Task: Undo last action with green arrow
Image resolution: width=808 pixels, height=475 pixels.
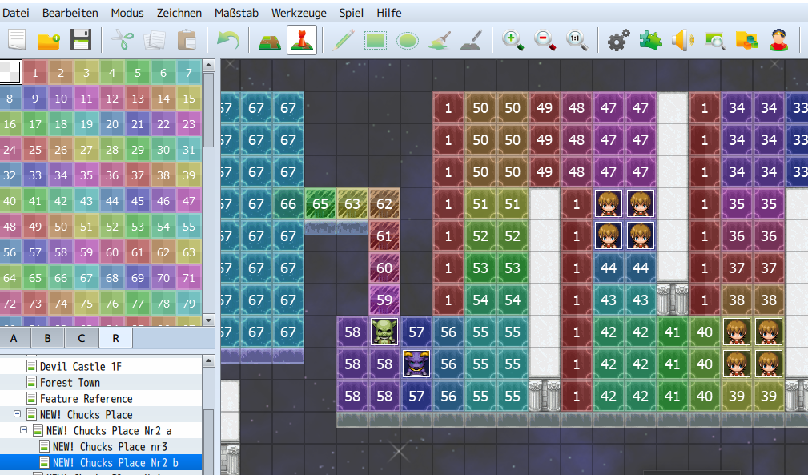Action: click(x=228, y=40)
